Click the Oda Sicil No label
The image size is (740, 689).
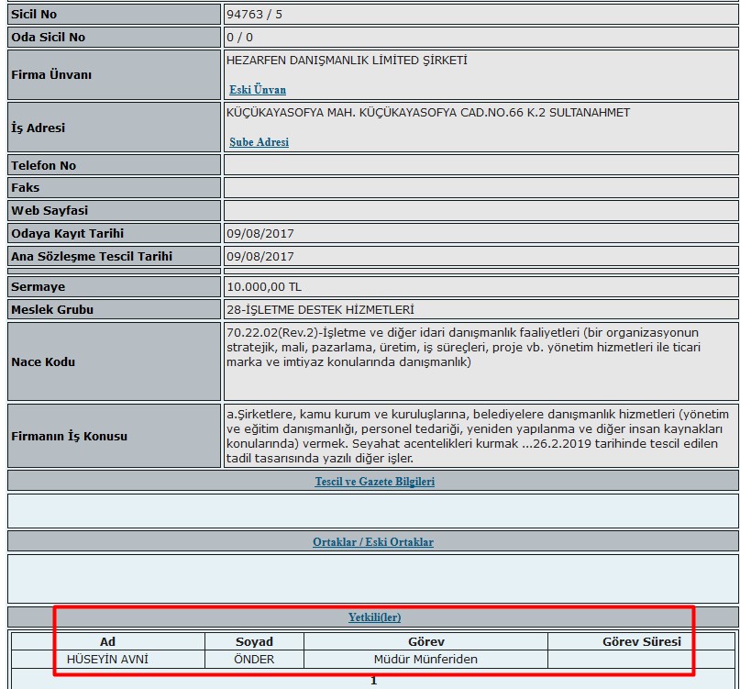click(48, 38)
